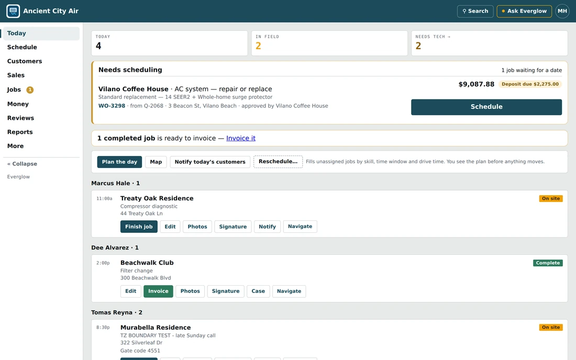Finish job for Treaty Oak Residence
This screenshot has width=576, height=360.
pos(139,227)
